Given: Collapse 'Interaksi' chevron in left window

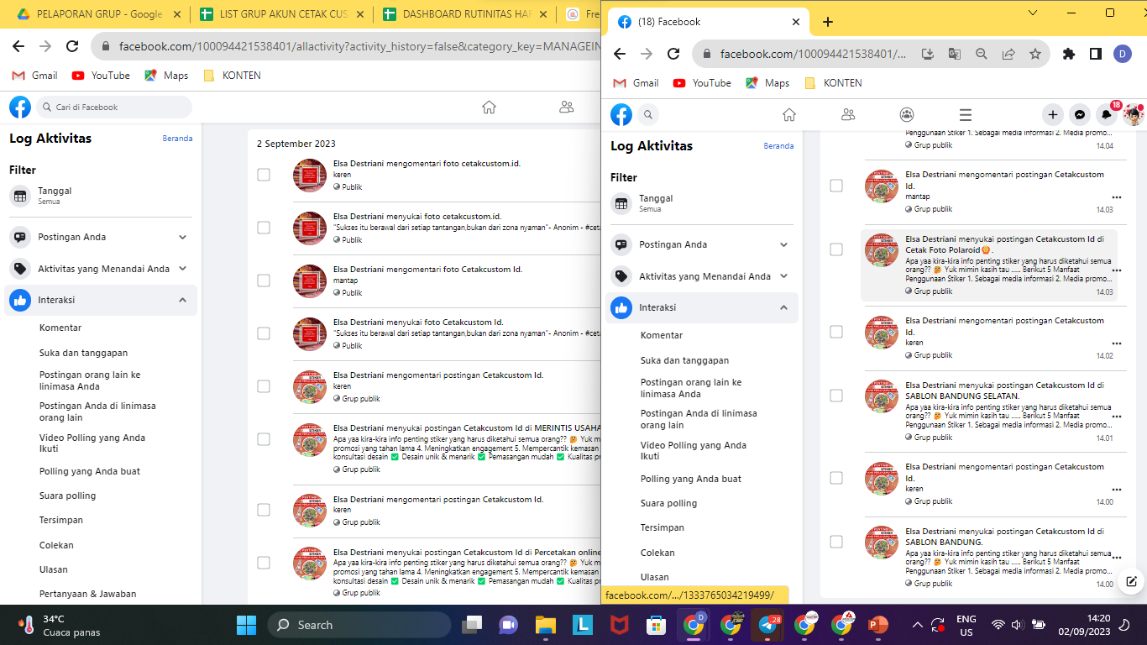Looking at the screenshot, I should tap(183, 300).
